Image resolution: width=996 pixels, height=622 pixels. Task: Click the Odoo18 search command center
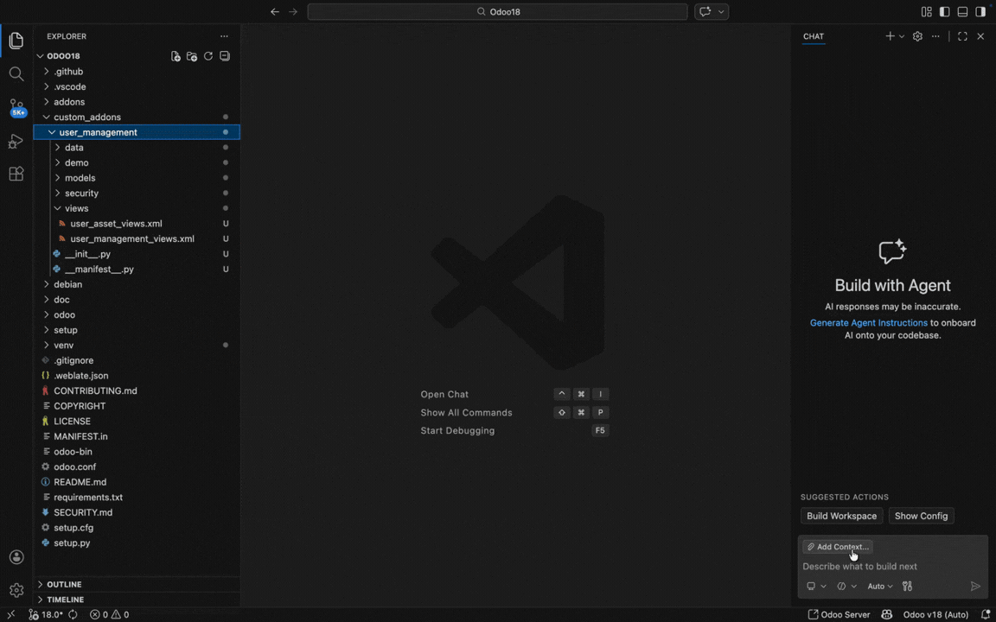[497, 11]
